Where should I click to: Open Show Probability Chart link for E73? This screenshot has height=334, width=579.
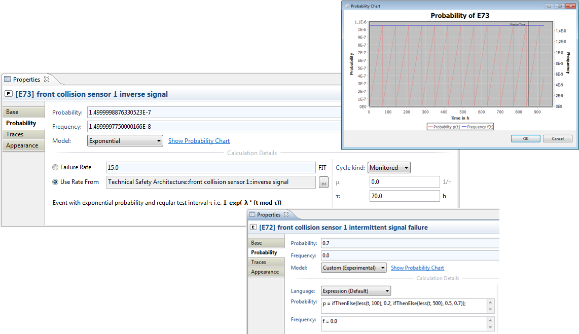point(199,141)
